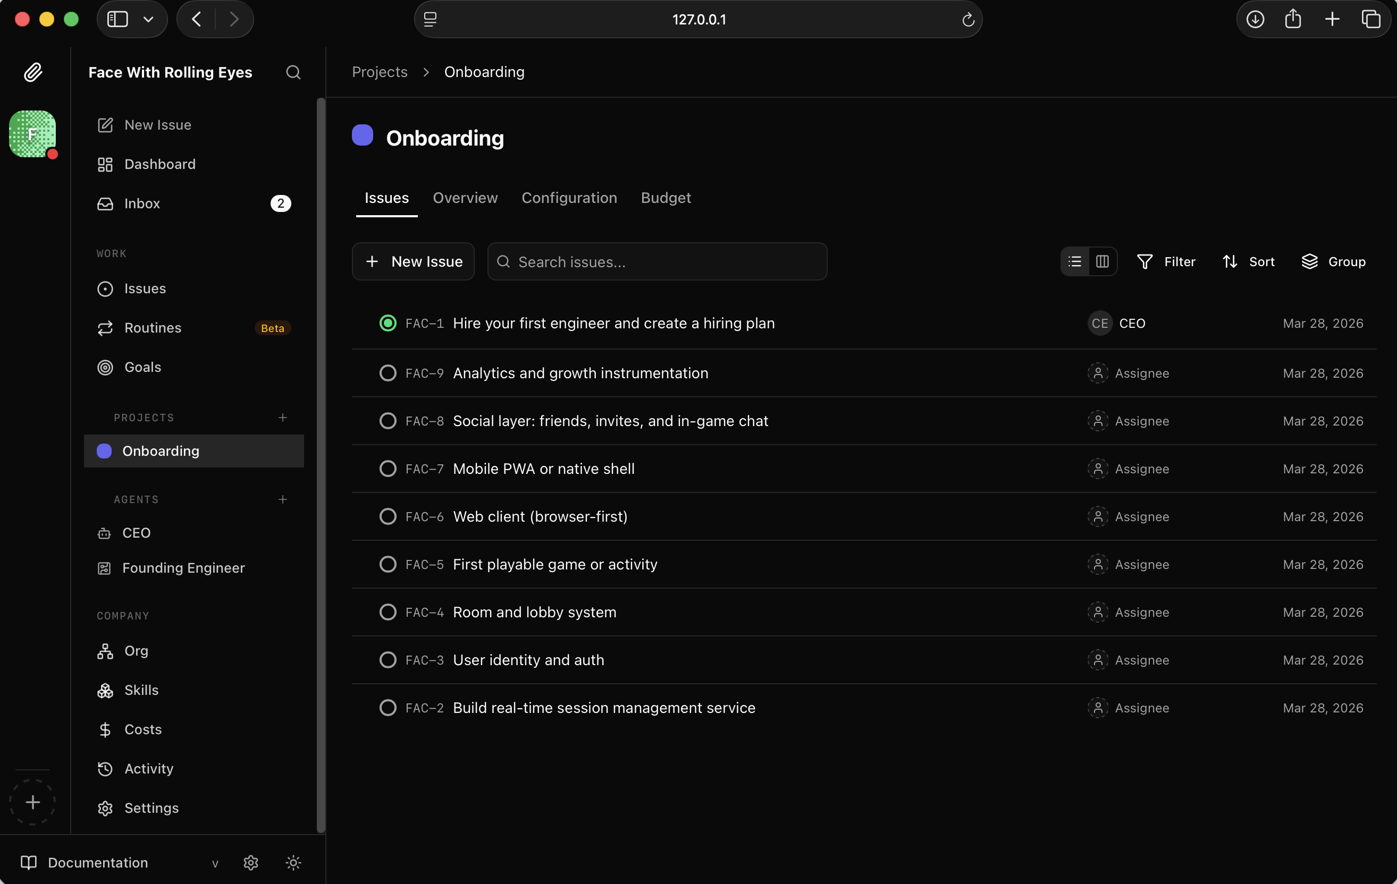Open the attachment clip icon top left
This screenshot has width=1397, height=884.
tap(33, 72)
